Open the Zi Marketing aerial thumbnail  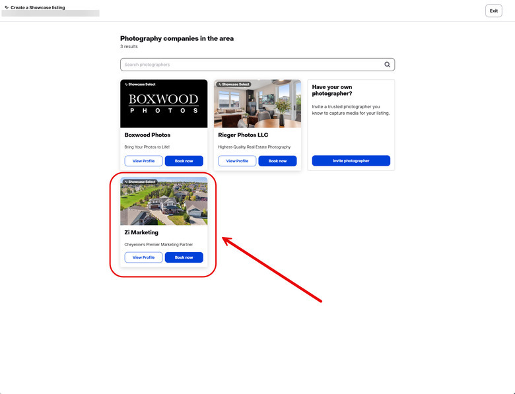164,201
